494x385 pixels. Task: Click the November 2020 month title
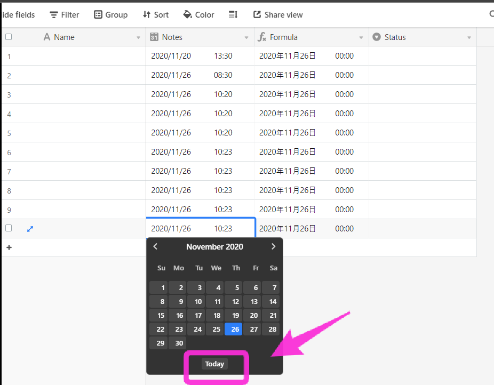tap(214, 247)
